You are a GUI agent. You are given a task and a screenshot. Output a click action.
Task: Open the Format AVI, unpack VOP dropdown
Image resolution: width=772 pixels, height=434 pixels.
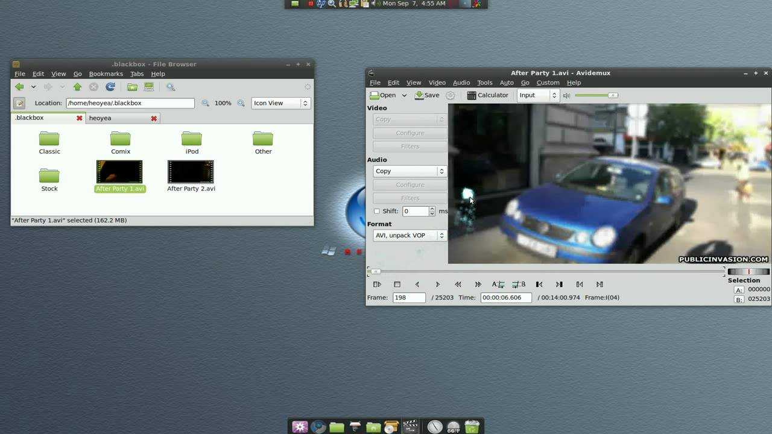click(x=409, y=236)
